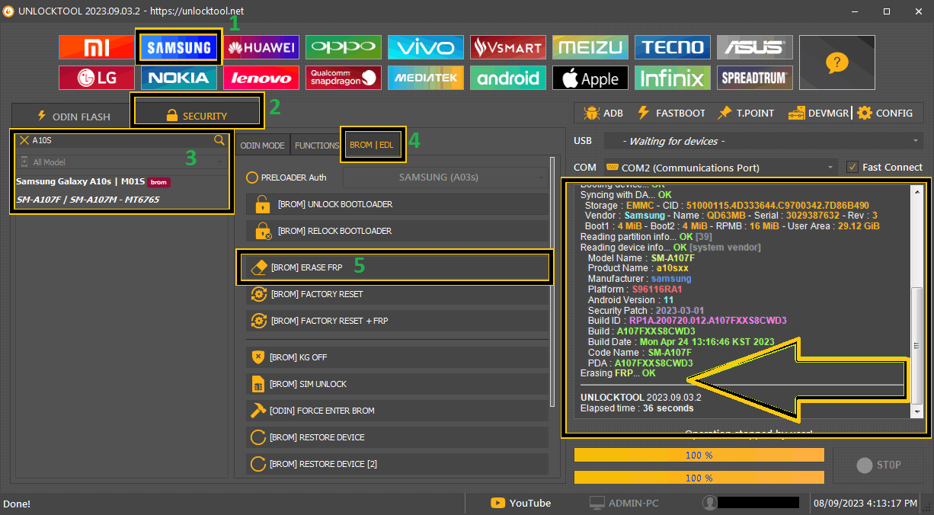Choose the MediaTek brand logo
The height and width of the screenshot is (515, 934).
pos(425,78)
